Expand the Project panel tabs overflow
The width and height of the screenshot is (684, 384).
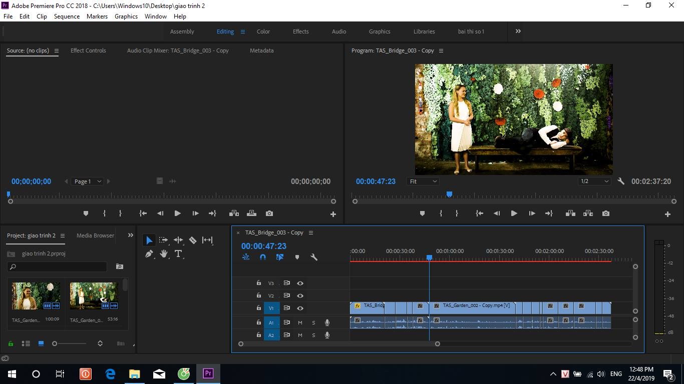(131, 235)
